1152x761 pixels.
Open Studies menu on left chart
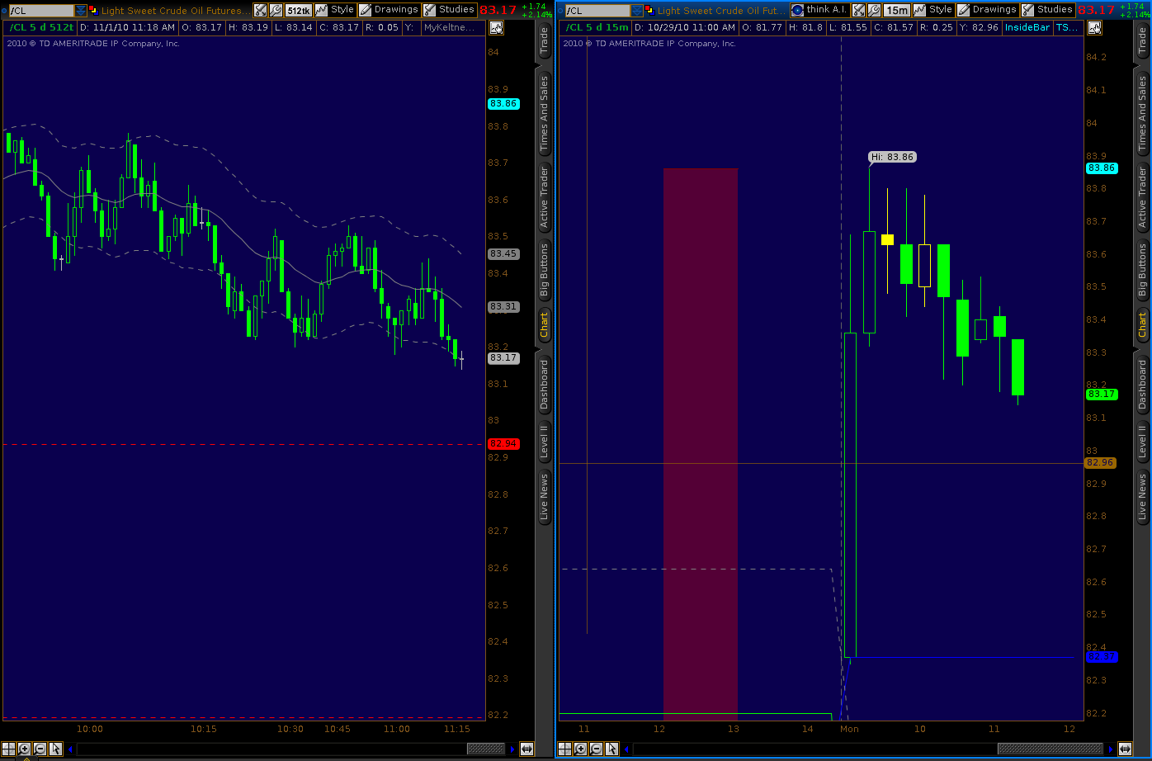(450, 11)
